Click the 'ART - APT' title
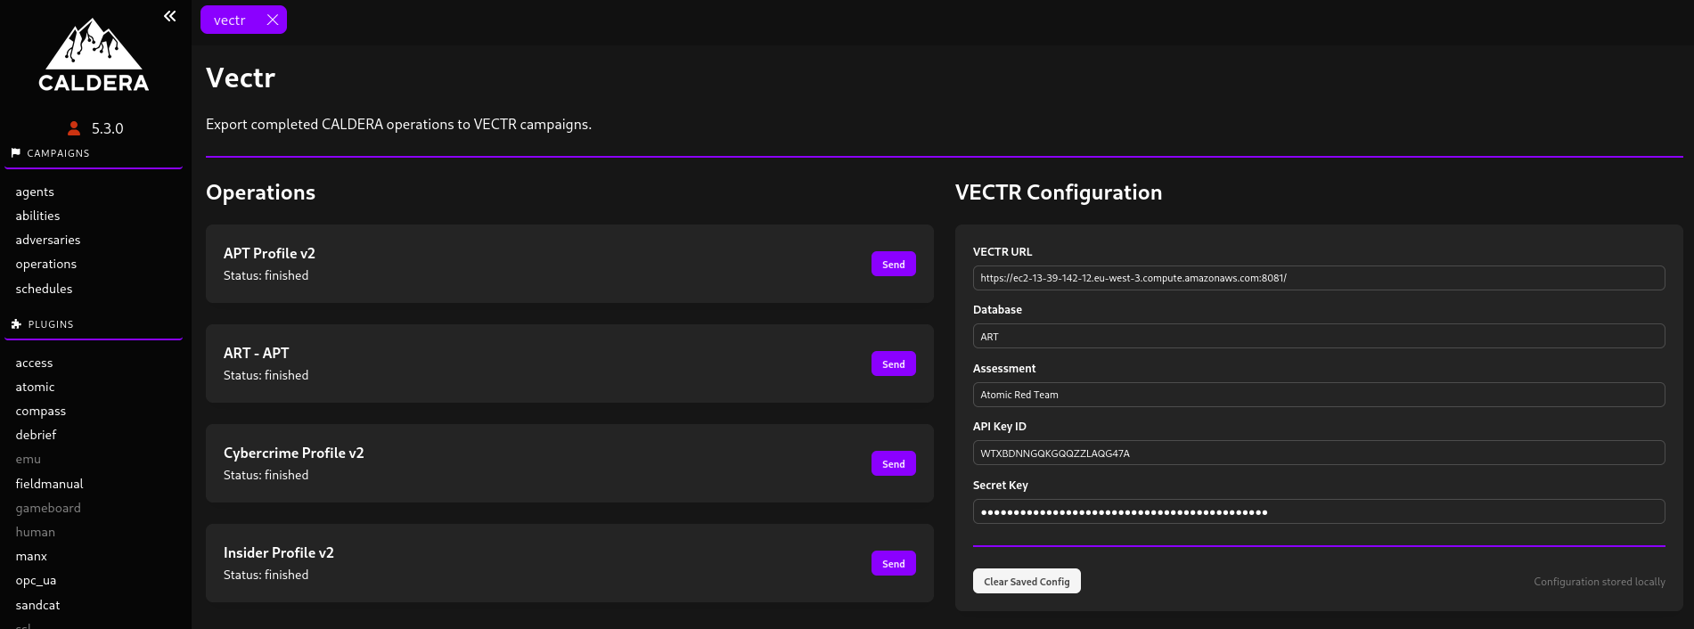The image size is (1694, 629). [x=257, y=353]
